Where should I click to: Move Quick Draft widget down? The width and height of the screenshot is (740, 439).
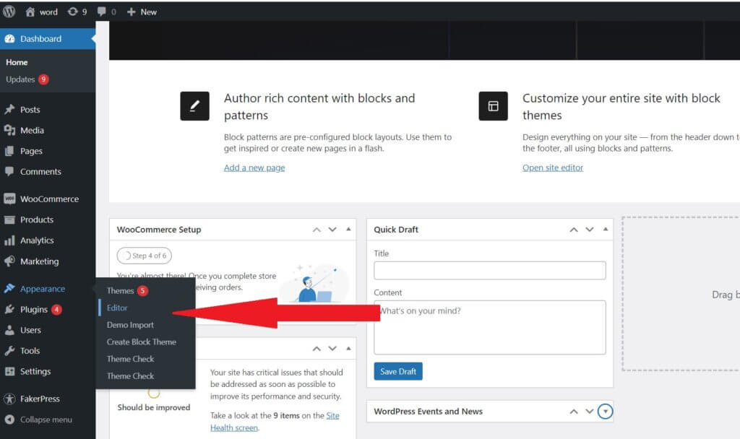click(590, 230)
